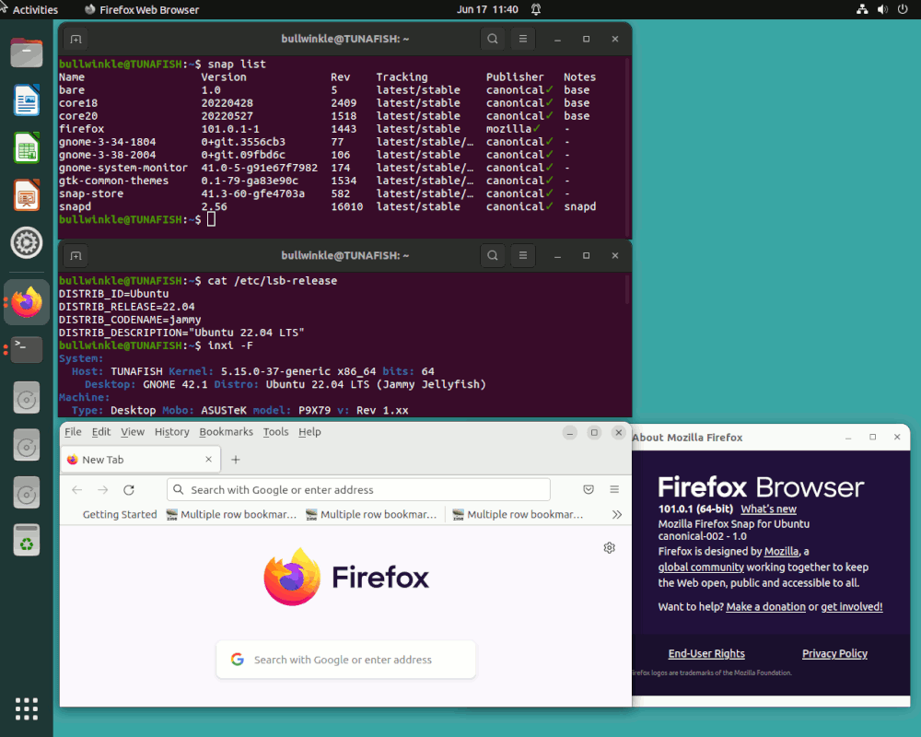Open second Multiple row bookmar... bookmark
921x737 pixels.
point(372,514)
